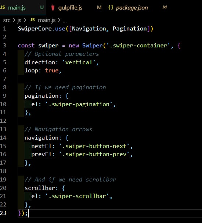Click the const keyword on line 3
202x223 pixels.
26,46
